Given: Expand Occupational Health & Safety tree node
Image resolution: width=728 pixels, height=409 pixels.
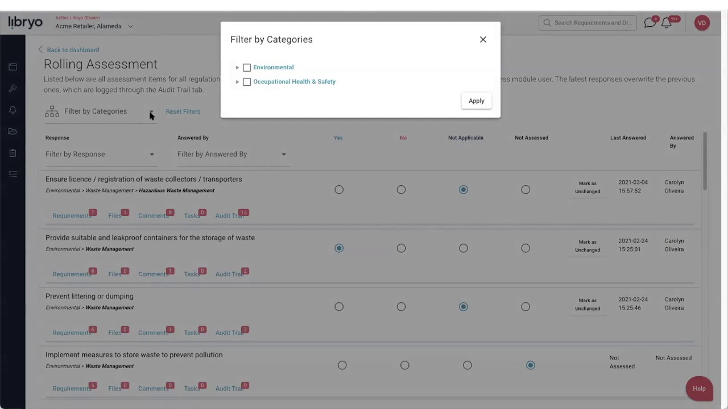Looking at the screenshot, I should point(237,82).
